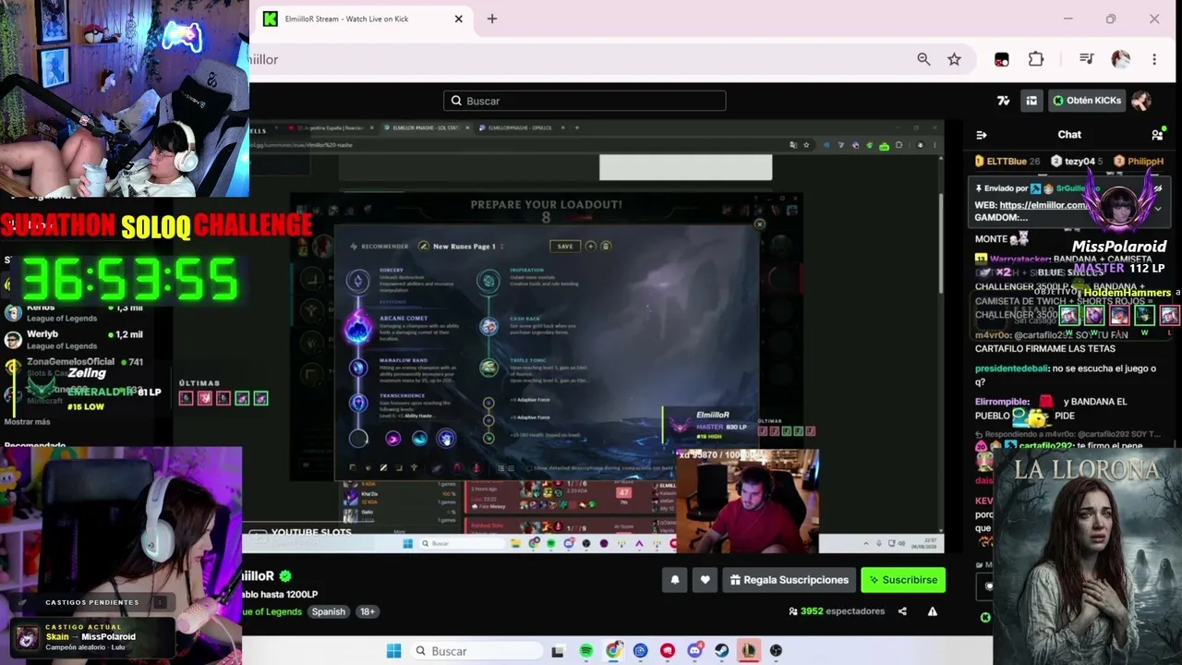Open the Recommender in the rune editor
Screen dimensions: 1182x665
(x=380, y=247)
